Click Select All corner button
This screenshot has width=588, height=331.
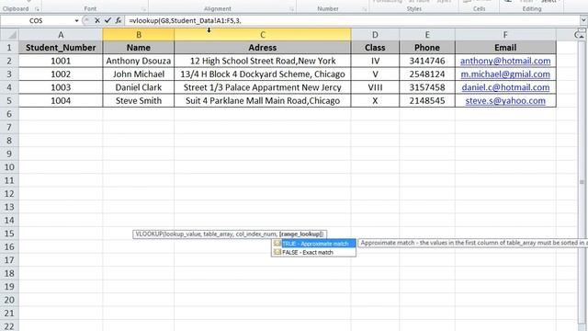[x=9, y=35]
